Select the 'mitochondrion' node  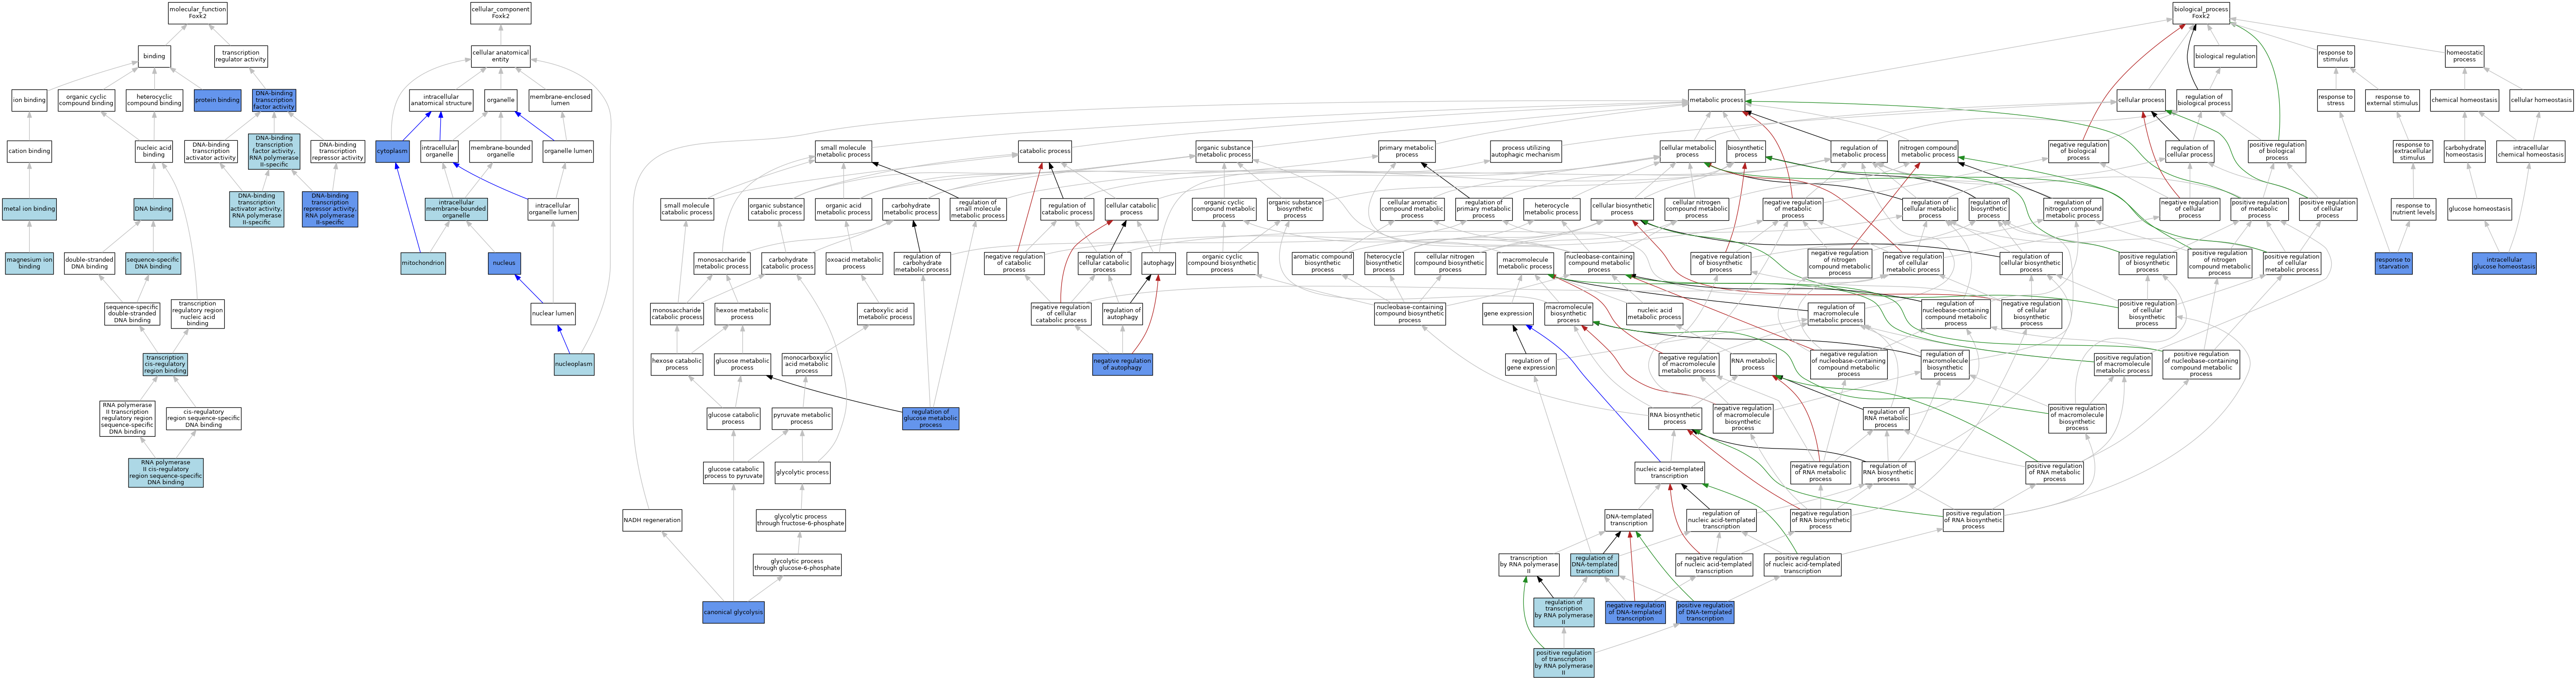coord(423,263)
